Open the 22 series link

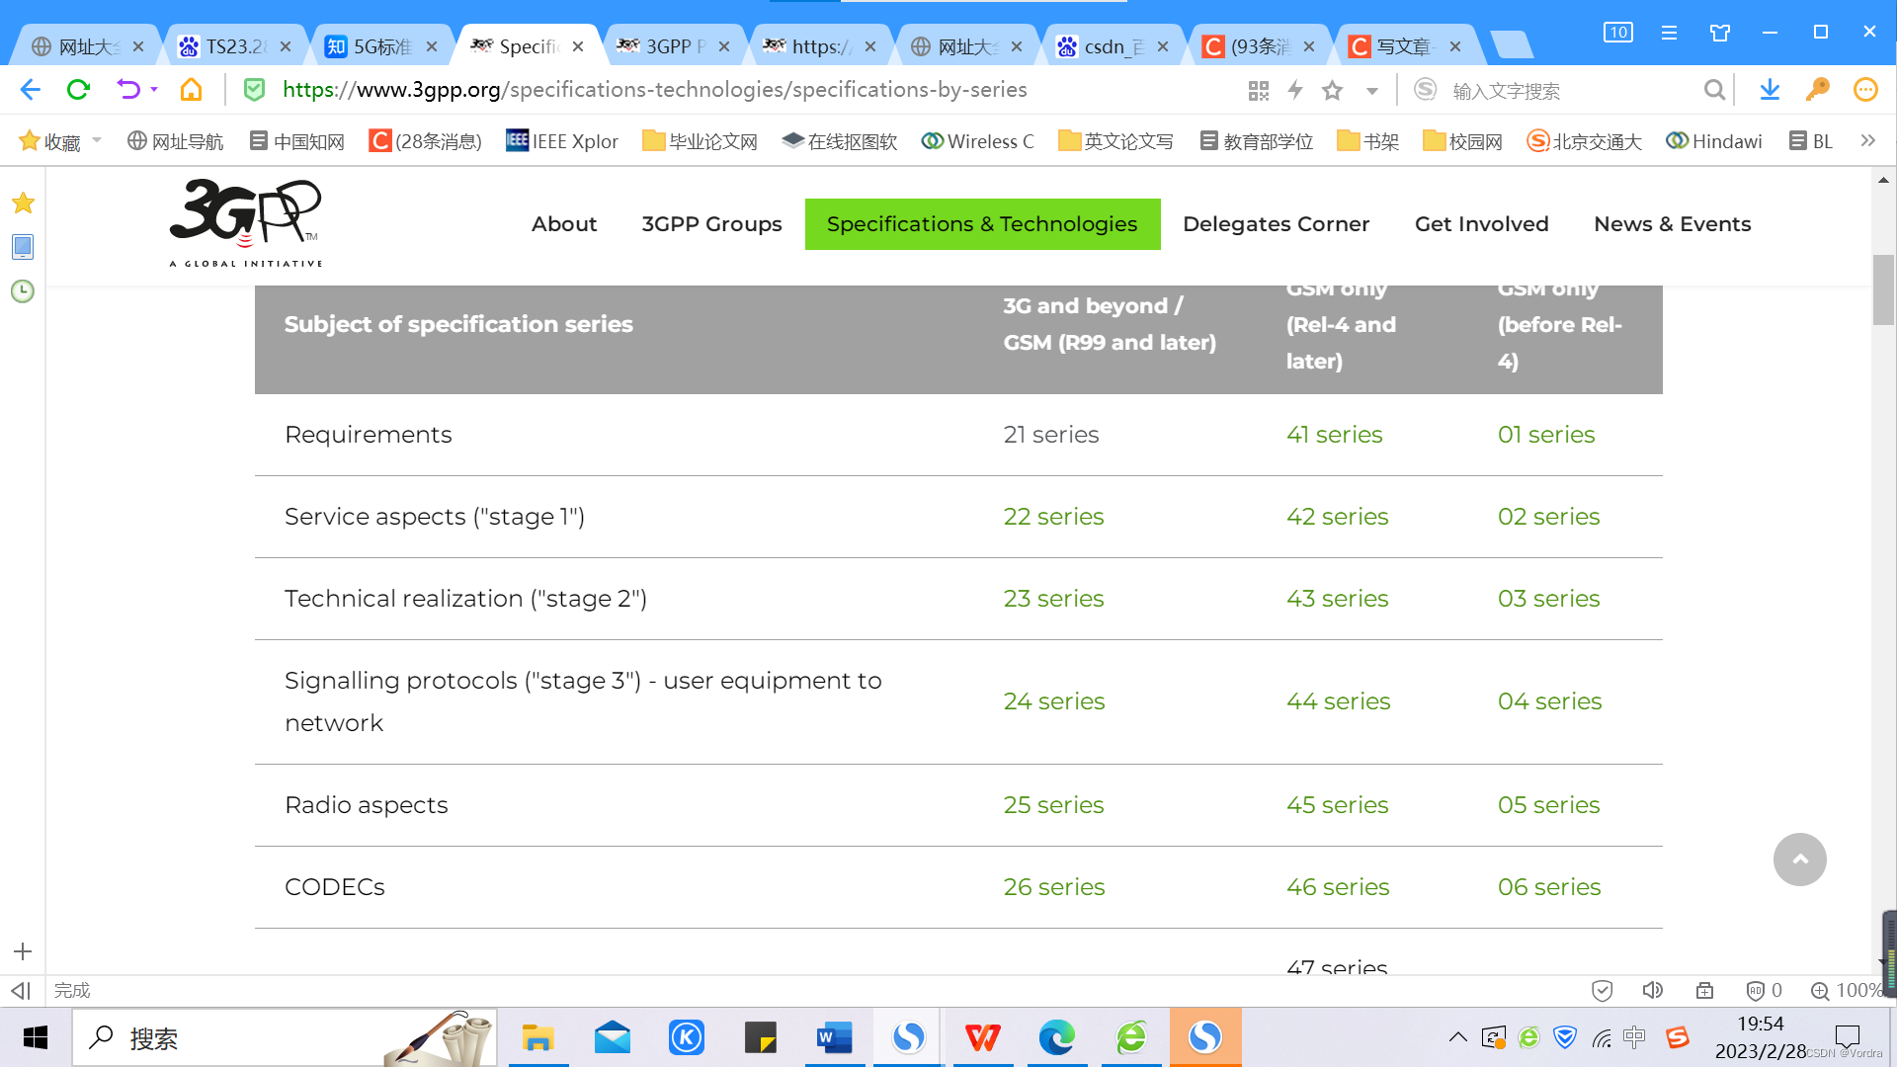[x=1053, y=517]
